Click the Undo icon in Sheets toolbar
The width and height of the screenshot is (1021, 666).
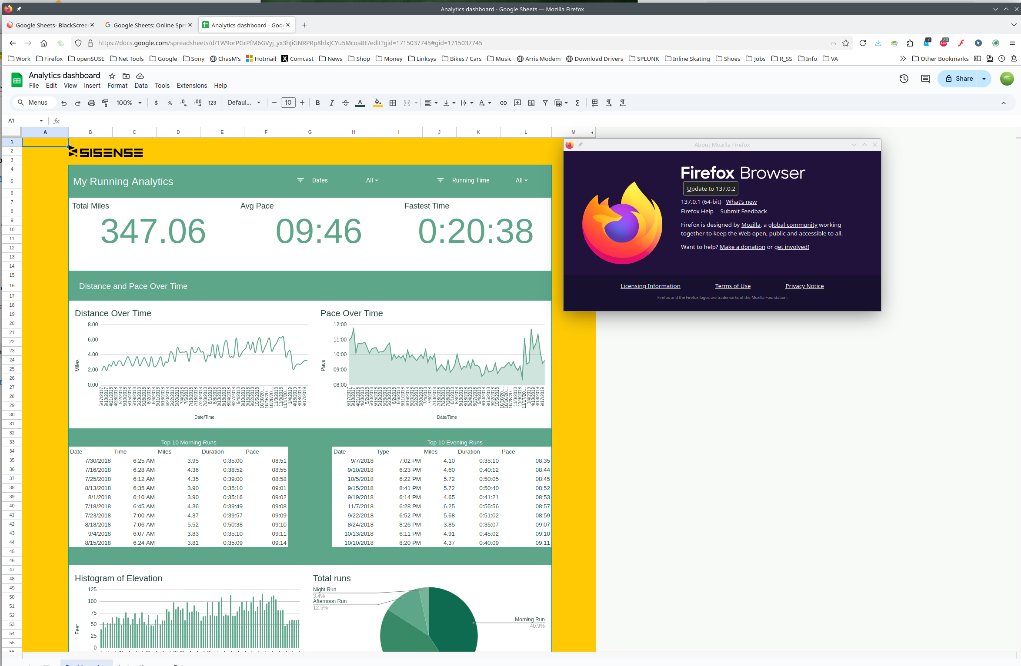[64, 103]
